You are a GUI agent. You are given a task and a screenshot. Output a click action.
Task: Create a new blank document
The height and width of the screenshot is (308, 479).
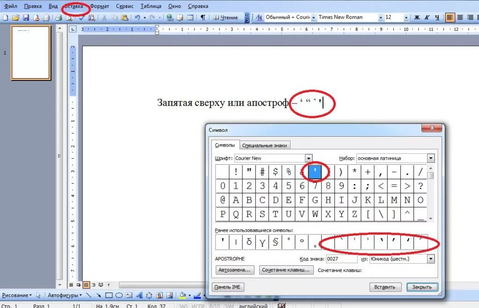[x=5, y=18]
